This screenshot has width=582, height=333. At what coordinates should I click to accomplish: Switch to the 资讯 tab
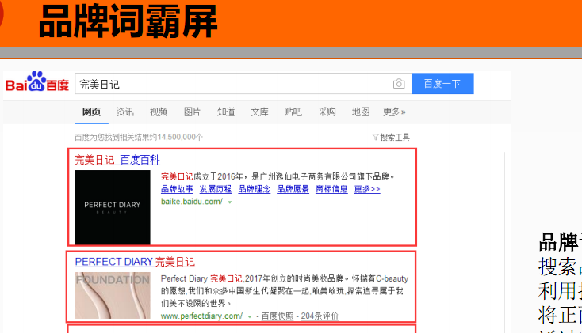[124, 112]
